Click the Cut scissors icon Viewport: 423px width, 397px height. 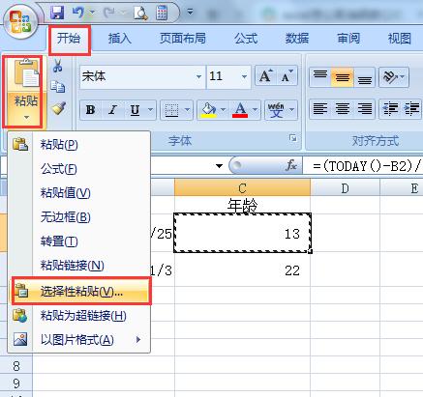coord(58,66)
